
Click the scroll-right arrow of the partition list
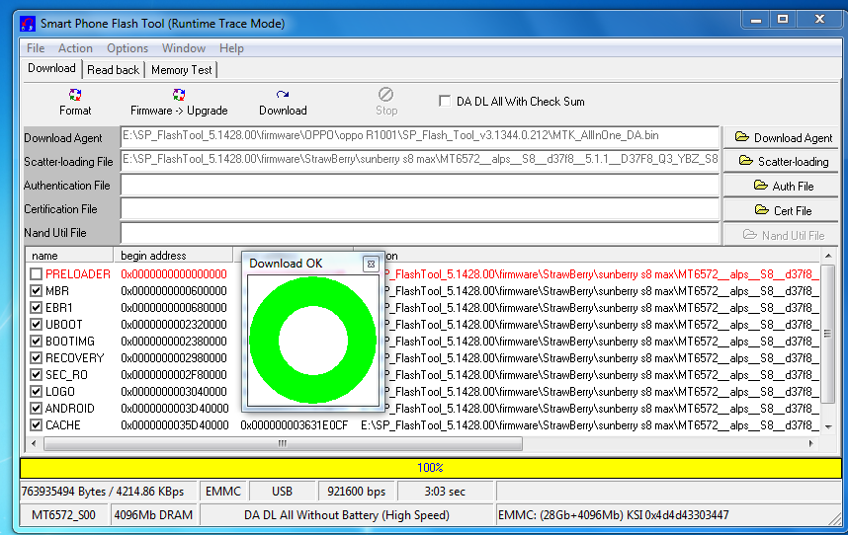click(811, 444)
